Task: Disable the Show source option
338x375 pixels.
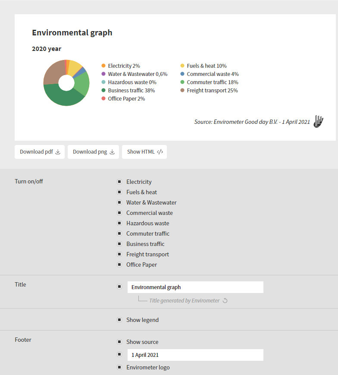Action: 119,342
